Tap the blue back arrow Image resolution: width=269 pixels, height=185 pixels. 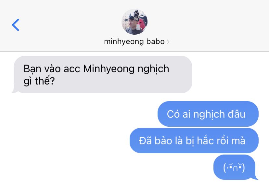coord(16,25)
